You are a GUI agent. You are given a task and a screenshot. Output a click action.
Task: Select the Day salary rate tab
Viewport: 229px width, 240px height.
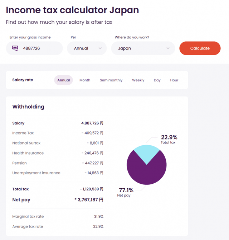[x=157, y=80]
